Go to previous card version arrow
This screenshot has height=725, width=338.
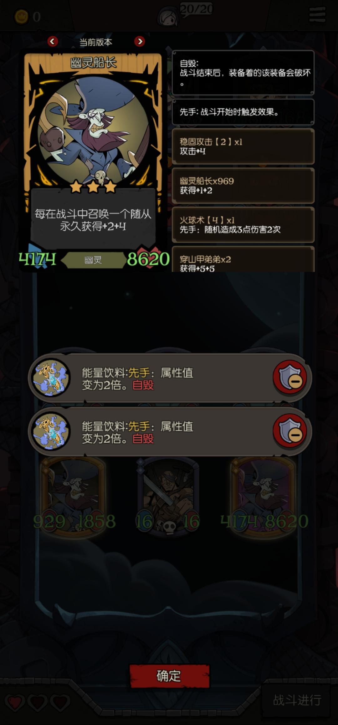53,41
